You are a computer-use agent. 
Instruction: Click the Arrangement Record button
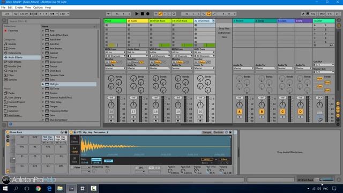point(148,13)
